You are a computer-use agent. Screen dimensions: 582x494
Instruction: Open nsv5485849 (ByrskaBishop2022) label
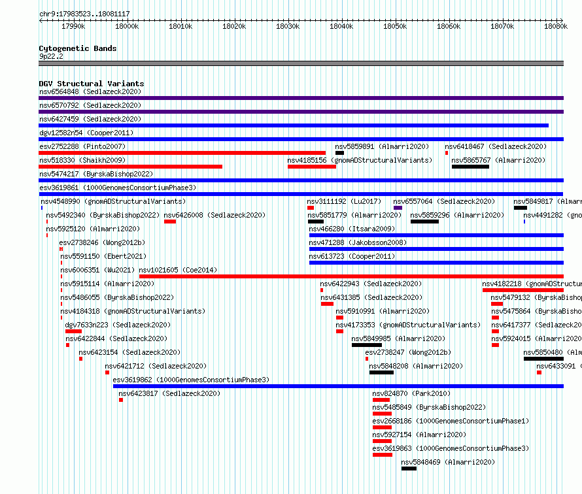(429, 407)
